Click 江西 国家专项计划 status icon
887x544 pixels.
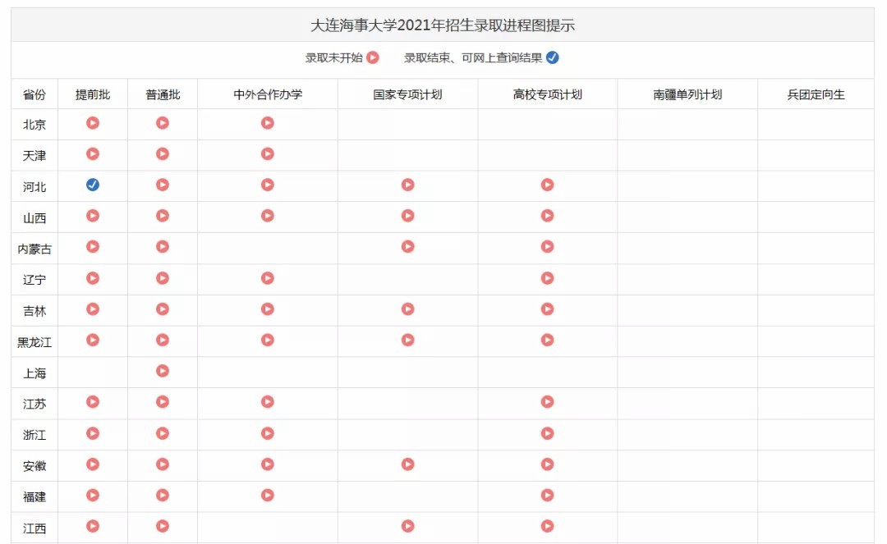coord(407,526)
